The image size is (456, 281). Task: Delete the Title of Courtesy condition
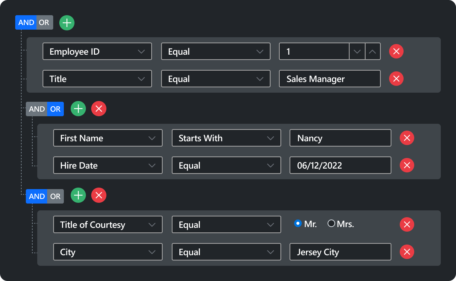point(407,224)
